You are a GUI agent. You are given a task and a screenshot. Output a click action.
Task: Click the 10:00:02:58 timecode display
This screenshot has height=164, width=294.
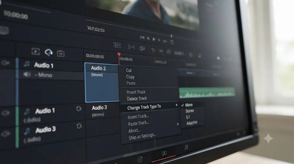[x=96, y=29]
